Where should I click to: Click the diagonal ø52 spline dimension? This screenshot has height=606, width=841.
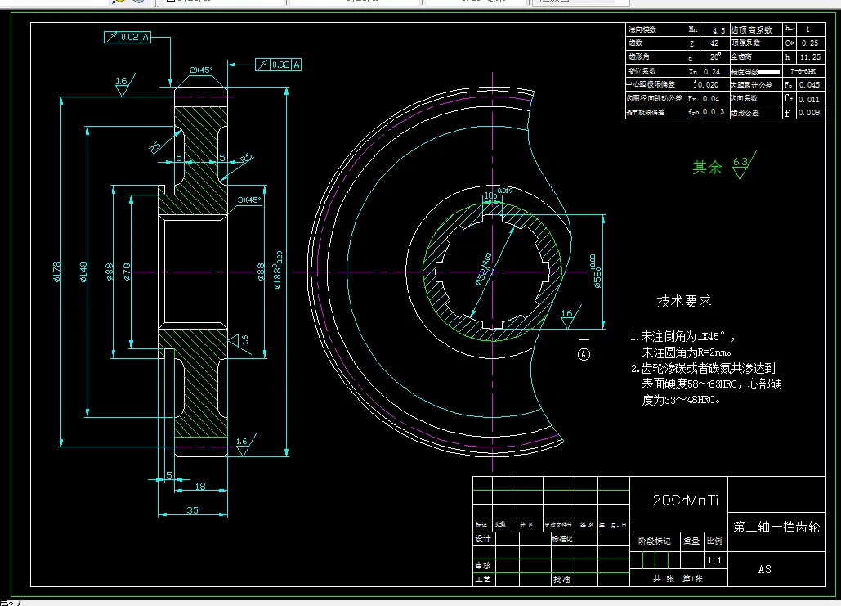click(x=483, y=269)
